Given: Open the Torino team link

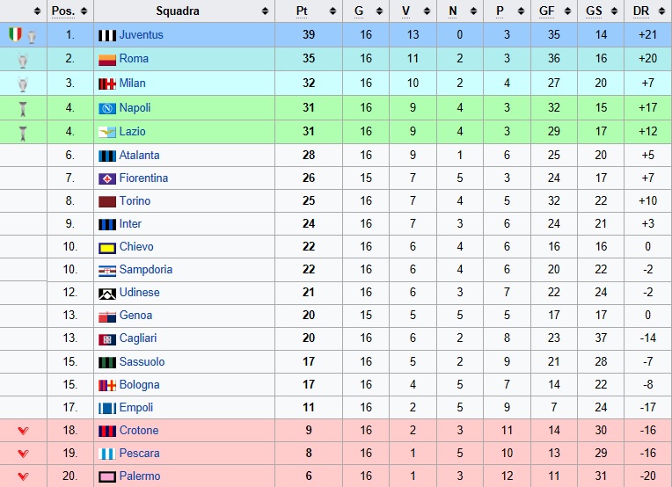Looking at the screenshot, I should pos(135,201).
